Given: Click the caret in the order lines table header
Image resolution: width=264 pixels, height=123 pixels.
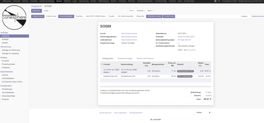Looking at the screenshot, I should coord(101,65).
